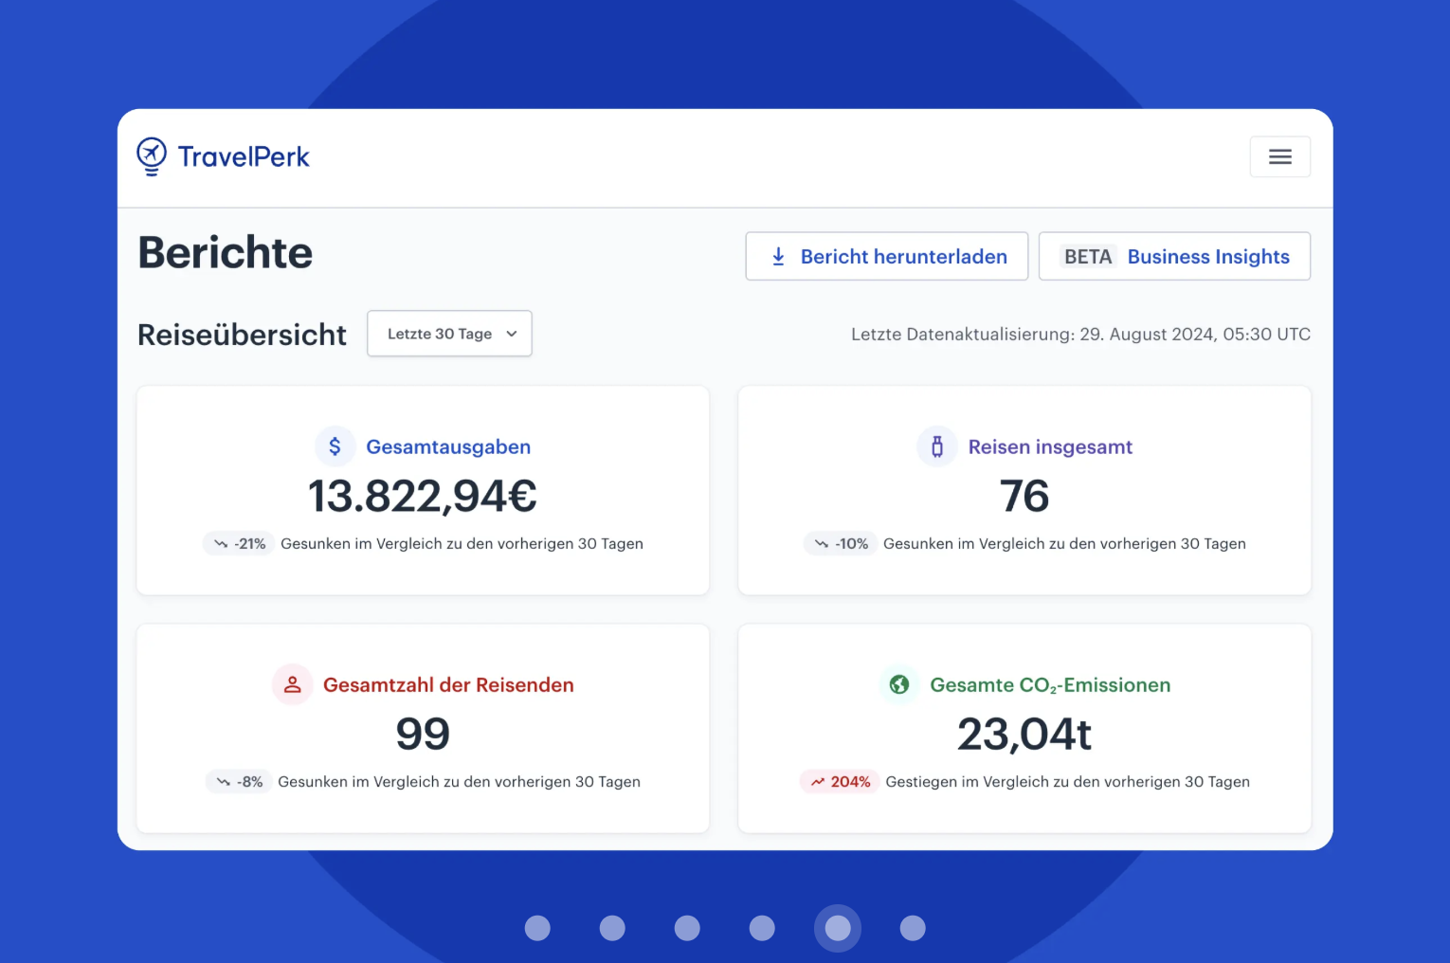The width and height of the screenshot is (1450, 963).
Task: Click the Reisen insgesamt title
Action: click(1050, 446)
